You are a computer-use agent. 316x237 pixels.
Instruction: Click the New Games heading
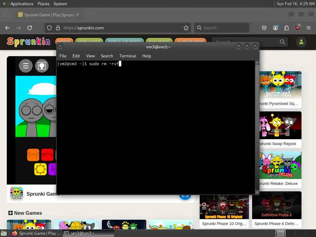pos(25,213)
